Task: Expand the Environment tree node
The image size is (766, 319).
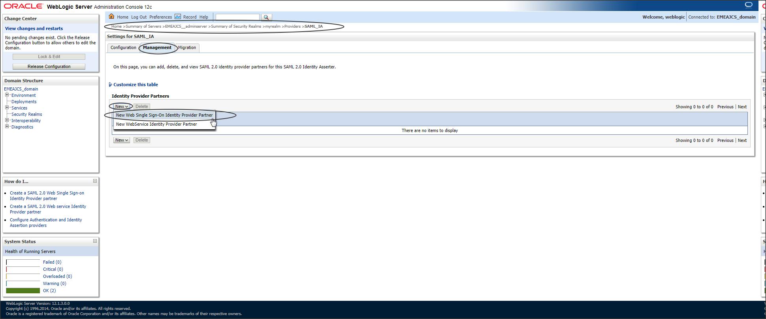Action: [x=7, y=95]
